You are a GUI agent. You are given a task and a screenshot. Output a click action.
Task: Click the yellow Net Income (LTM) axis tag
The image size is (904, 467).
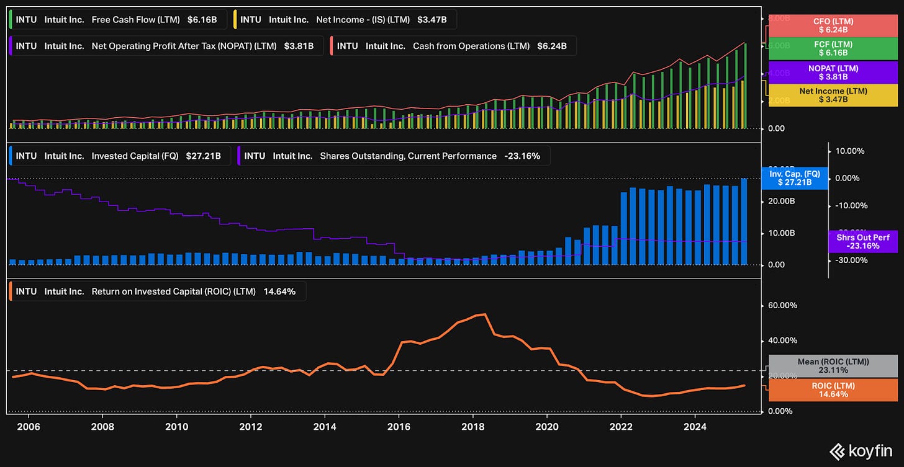(x=834, y=95)
